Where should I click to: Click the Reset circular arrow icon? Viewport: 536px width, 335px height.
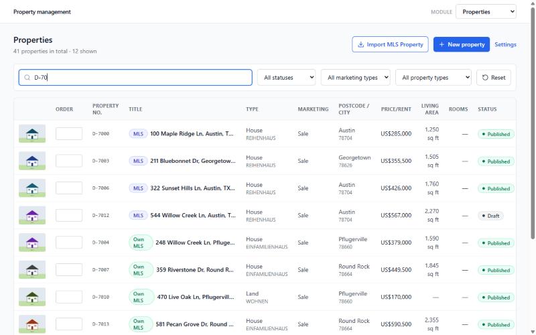click(x=485, y=78)
